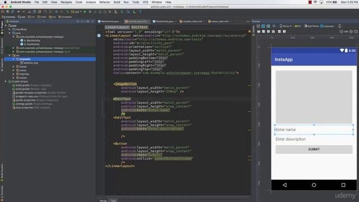Click the Cut scissors icon
Screen dimensions: 359x202
29,12
